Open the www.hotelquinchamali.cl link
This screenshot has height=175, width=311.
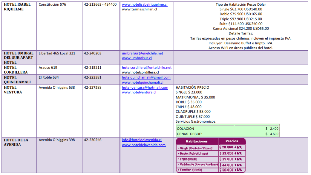(x=143, y=82)
